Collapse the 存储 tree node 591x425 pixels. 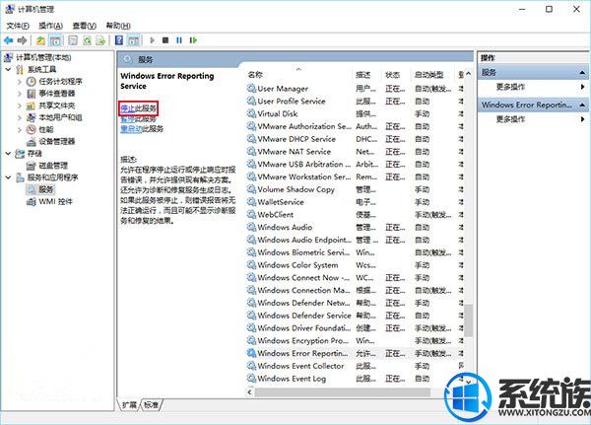pos(8,153)
